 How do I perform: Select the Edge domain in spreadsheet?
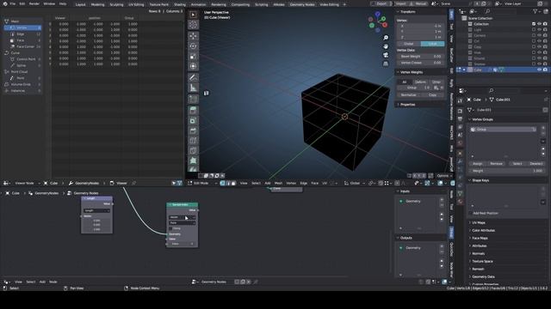(x=21, y=34)
